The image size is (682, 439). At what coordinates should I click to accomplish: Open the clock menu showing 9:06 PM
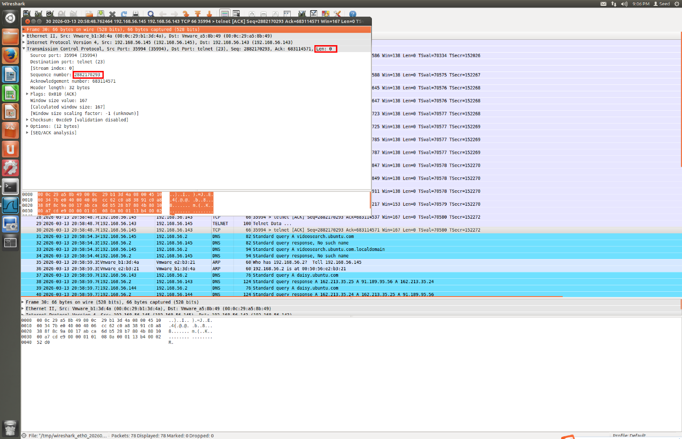coord(641,4)
